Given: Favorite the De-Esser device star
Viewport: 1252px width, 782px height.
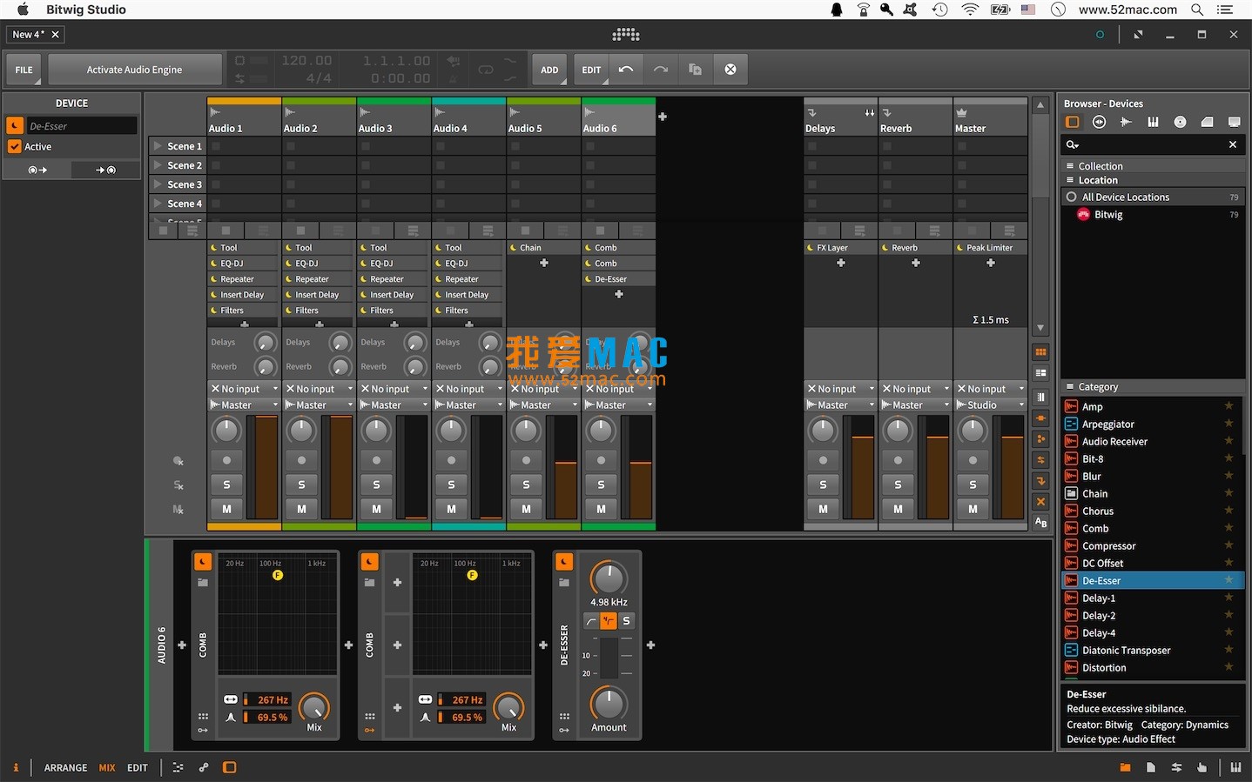Looking at the screenshot, I should click(1228, 580).
